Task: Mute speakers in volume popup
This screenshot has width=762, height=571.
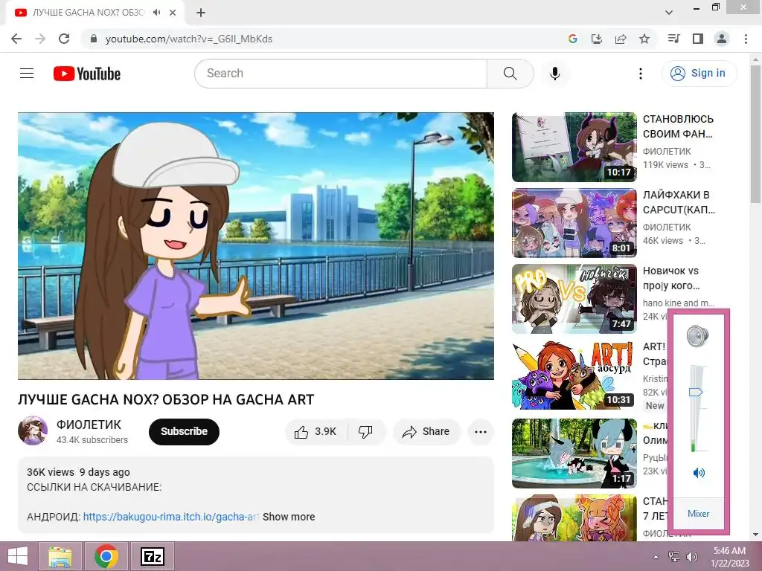Action: (699, 472)
